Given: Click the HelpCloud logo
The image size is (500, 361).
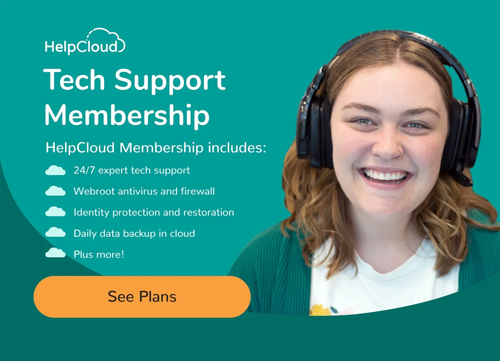Looking at the screenshot, I should (x=85, y=41).
